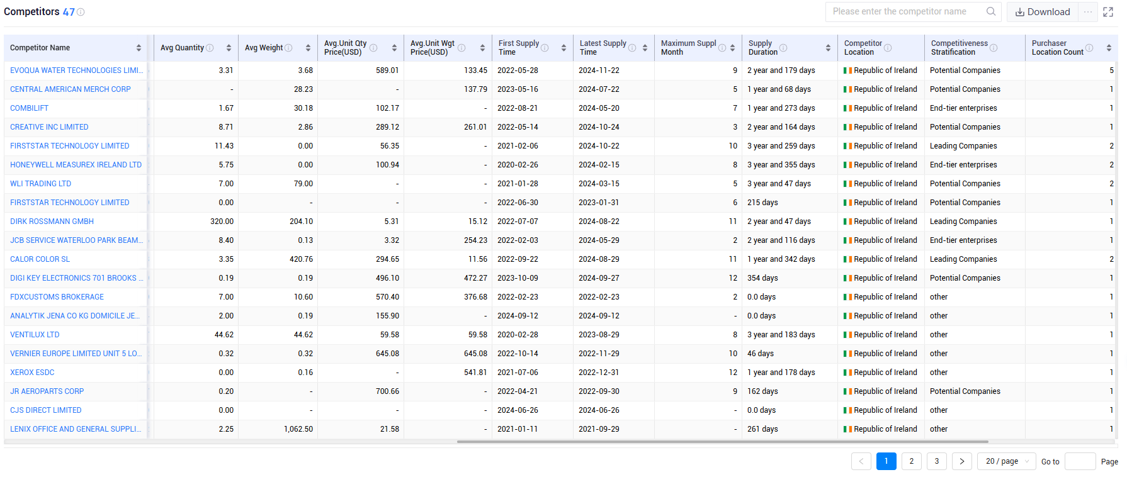Click the search magnifier icon
This screenshot has height=477, width=1127.
coord(991,11)
